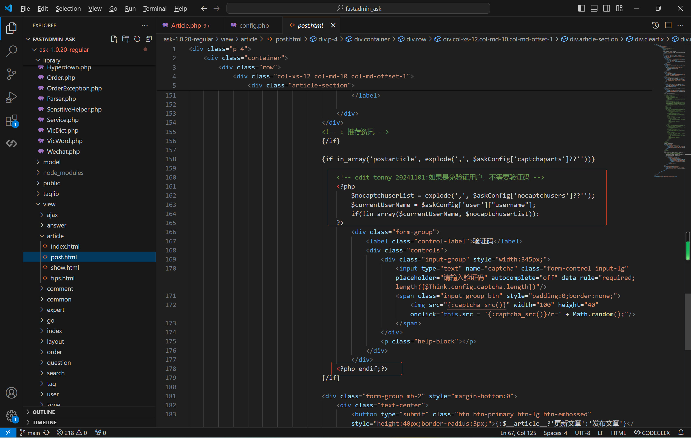Click New Folder icon in explorer header
691x438 pixels.
point(126,39)
